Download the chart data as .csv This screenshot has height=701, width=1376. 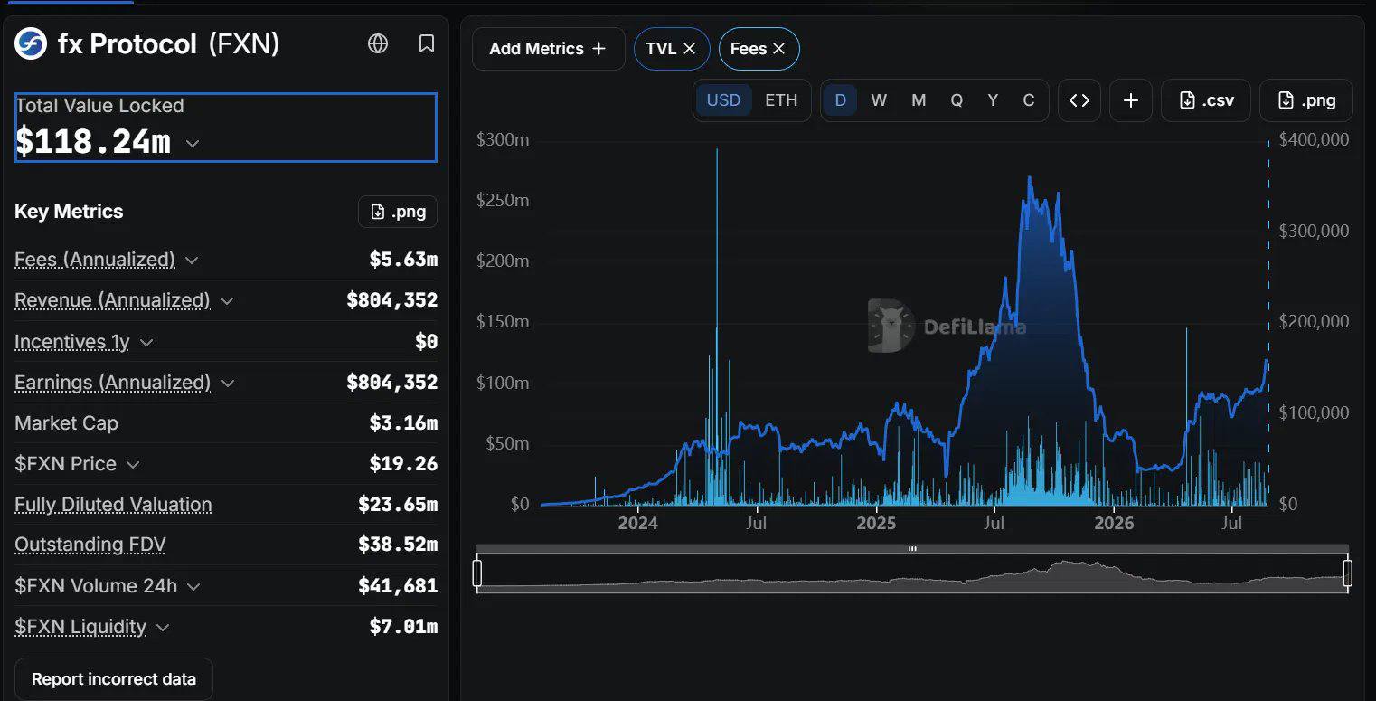pyautogui.click(x=1207, y=100)
